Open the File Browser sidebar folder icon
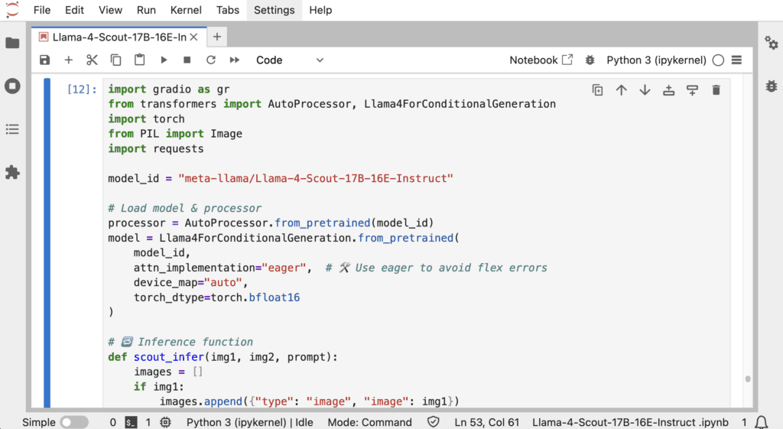The width and height of the screenshot is (783, 429). click(x=12, y=43)
